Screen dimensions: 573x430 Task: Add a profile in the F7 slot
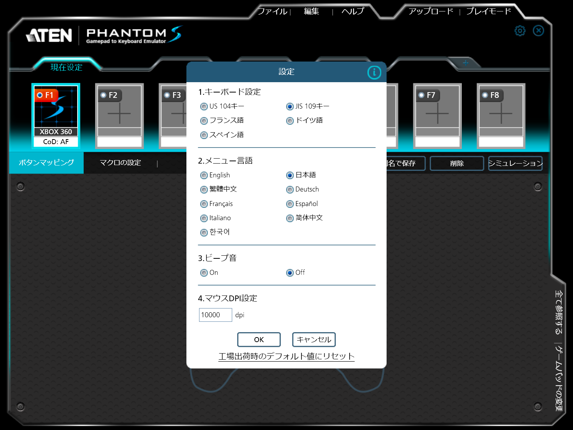(x=437, y=116)
